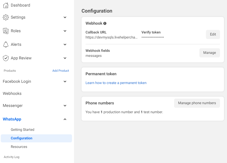Click the Dashboard home icon
Viewport: 227px width, 163px height.
[6, 5]
